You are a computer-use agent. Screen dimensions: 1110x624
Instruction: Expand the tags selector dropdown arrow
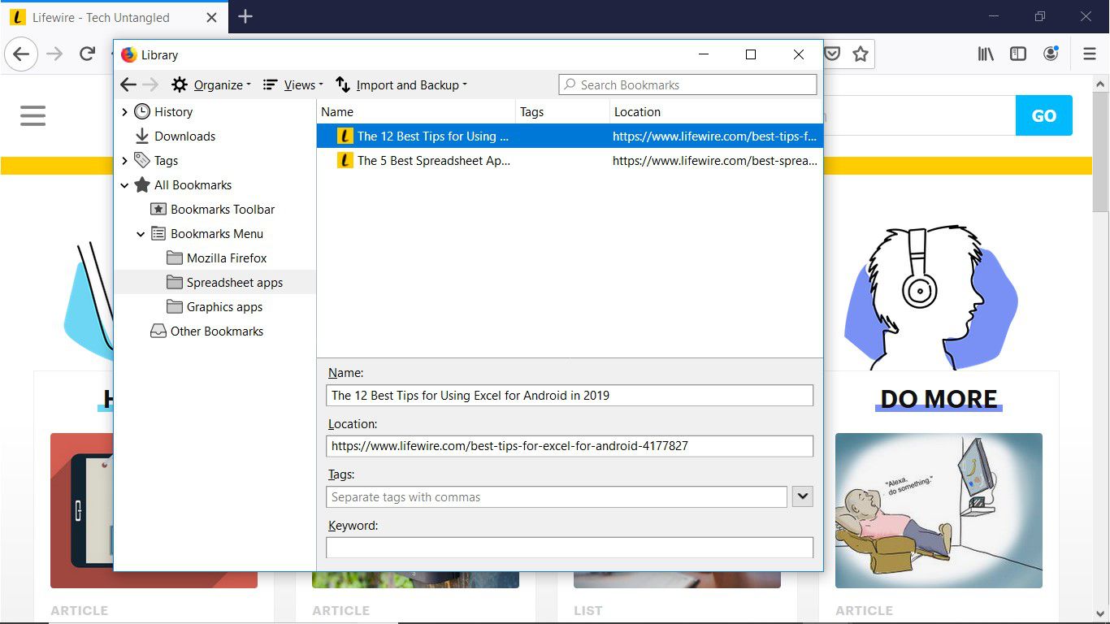click(803, 496)
